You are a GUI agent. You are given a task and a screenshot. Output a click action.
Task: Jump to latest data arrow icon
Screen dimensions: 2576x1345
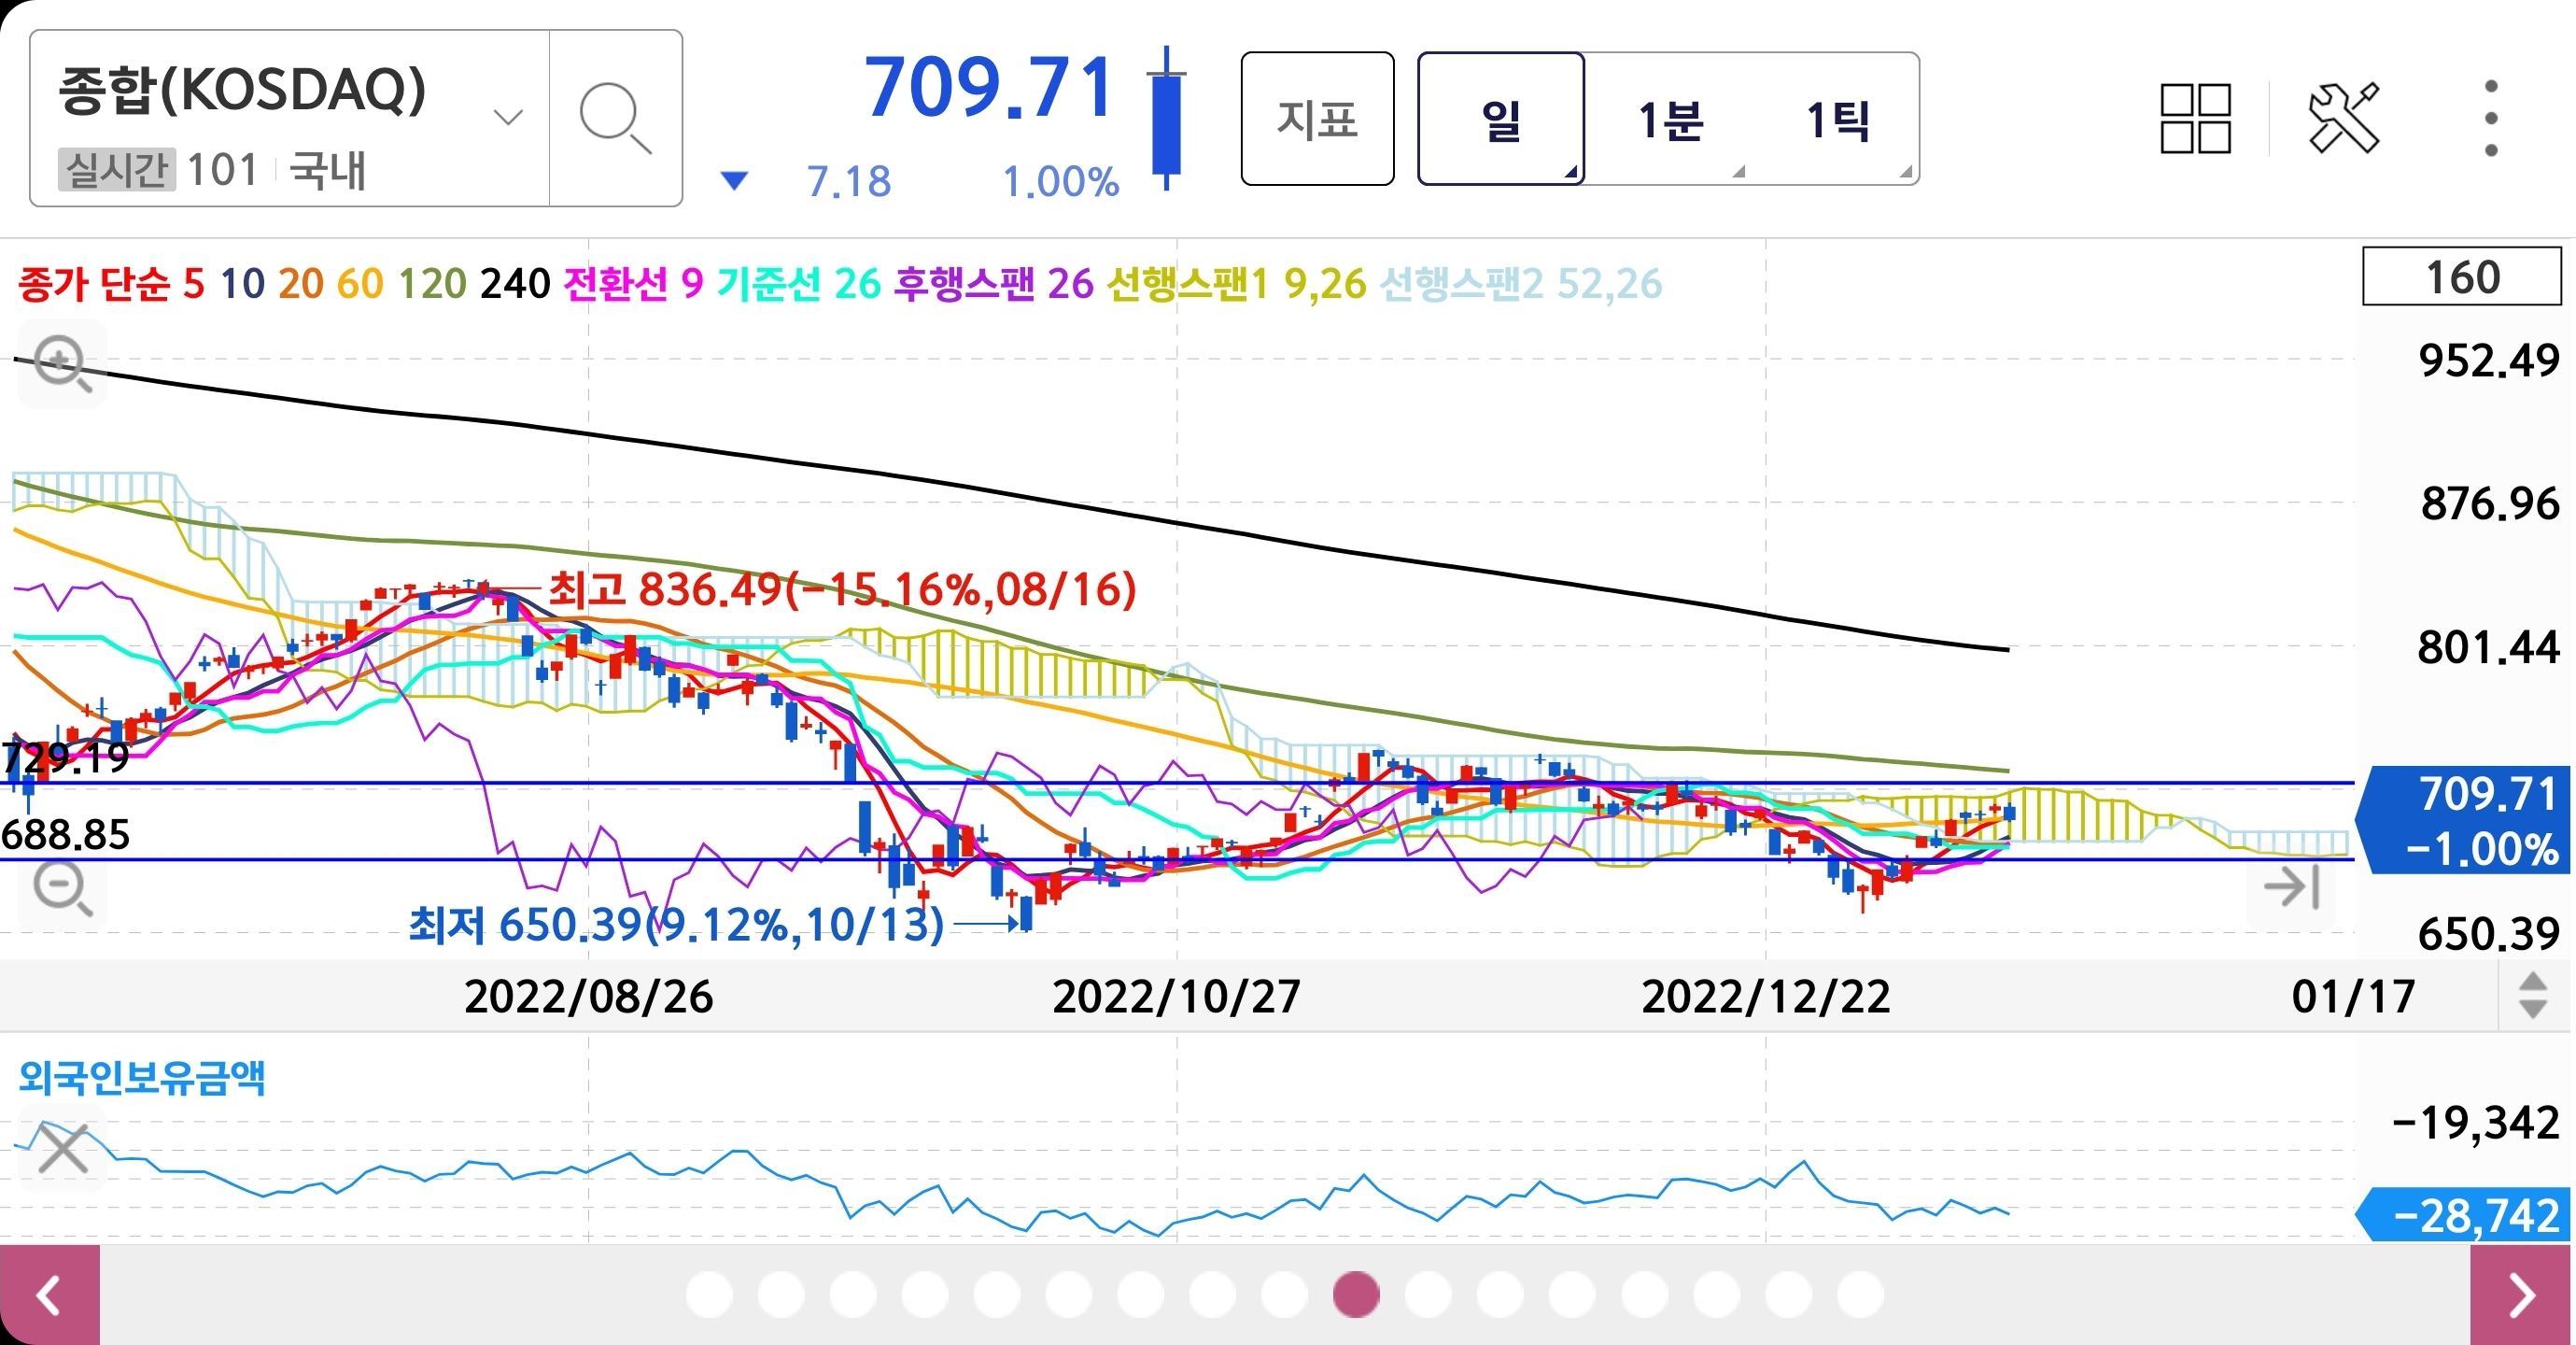pyautogui.click(x=2291, y=886)
